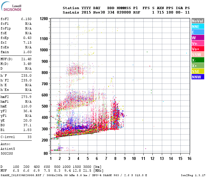Screen dimensions: 206x177
Task: Click the fmin value 1.60
Action: click(27, 52)
